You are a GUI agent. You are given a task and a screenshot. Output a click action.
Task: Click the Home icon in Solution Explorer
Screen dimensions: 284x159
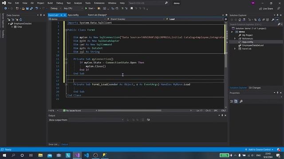[x=240, y=19]
